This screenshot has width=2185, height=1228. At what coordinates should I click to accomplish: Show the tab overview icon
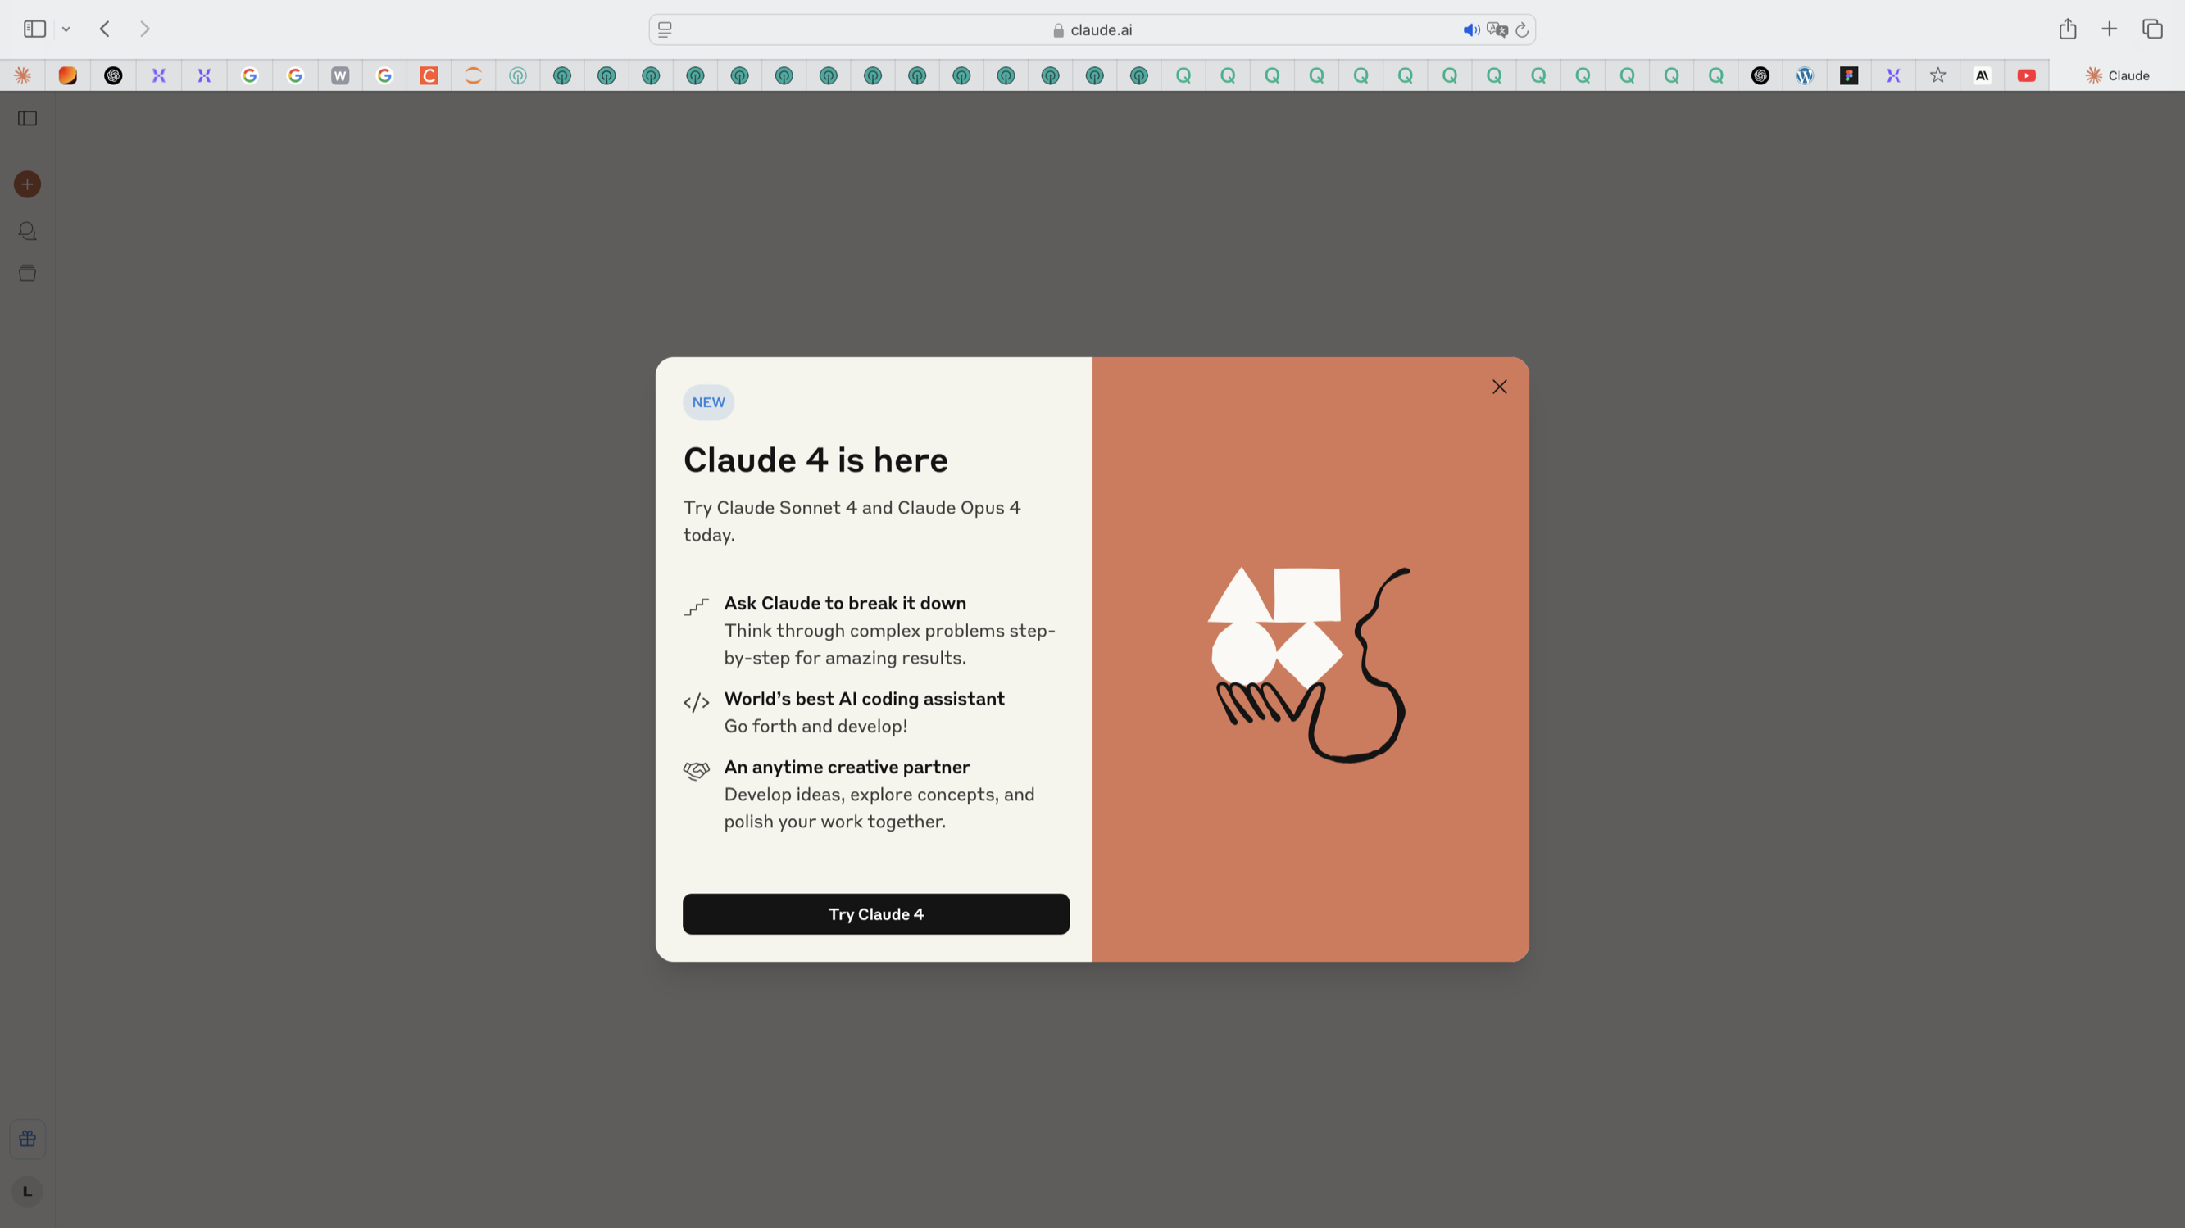(2153, 29)
